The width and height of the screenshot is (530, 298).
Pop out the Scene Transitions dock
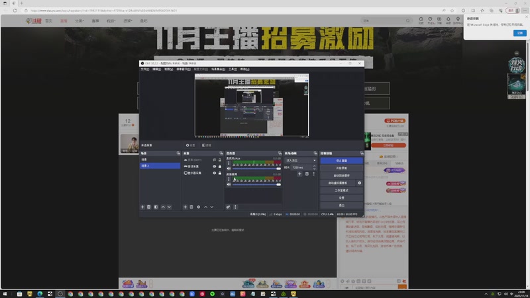(315, 154)
